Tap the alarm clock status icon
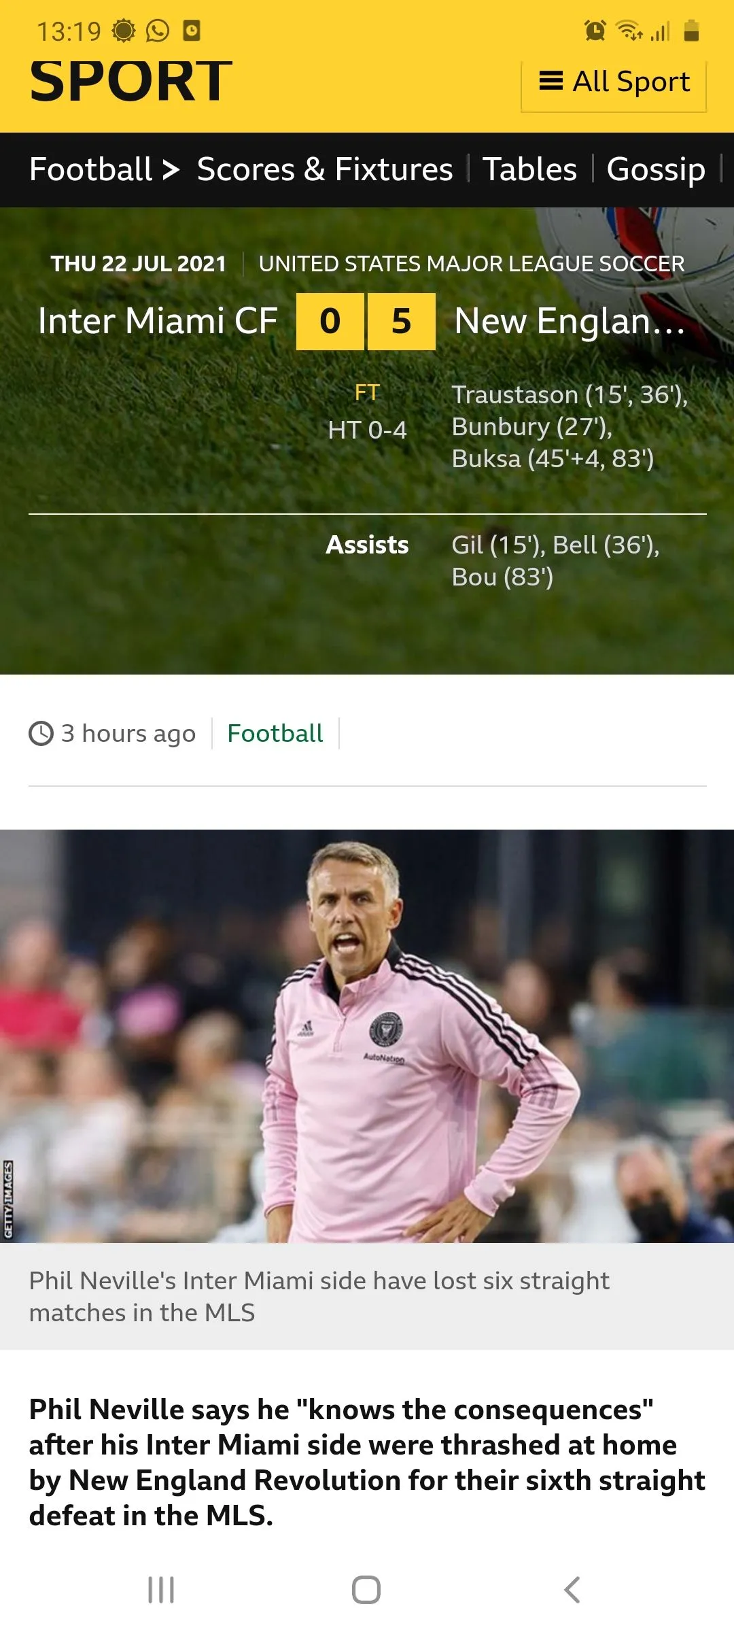This screenshot has height=1632, width=734. [595, 31]
